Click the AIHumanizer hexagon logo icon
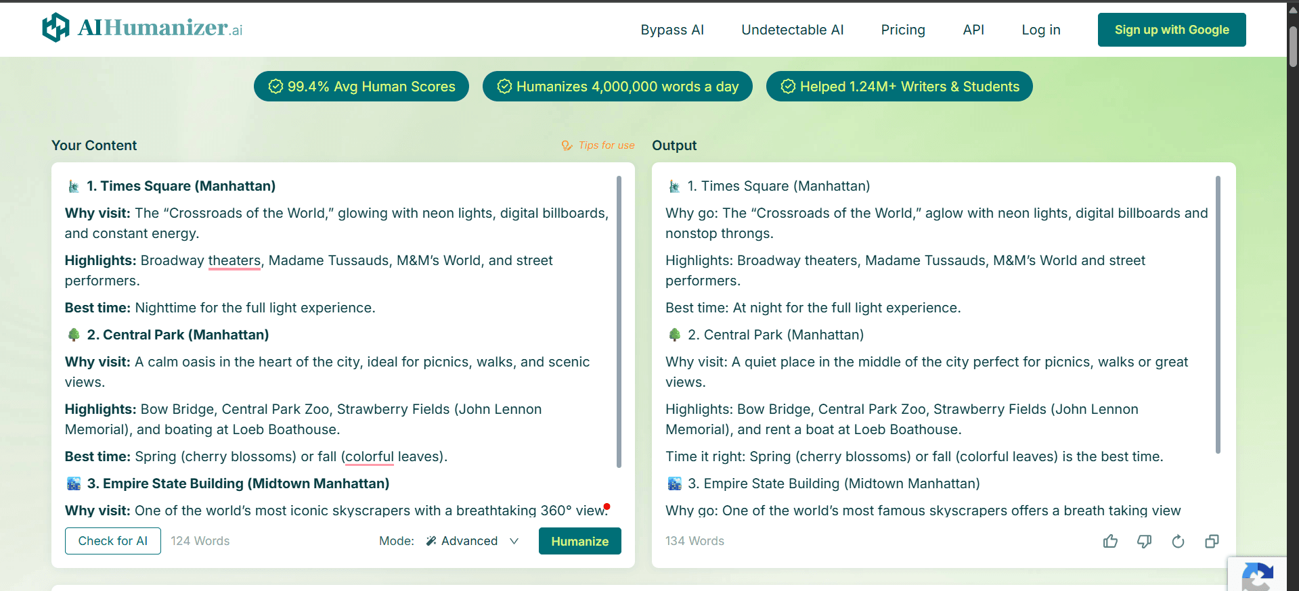Image resolution: width=1299 pixels, height=591 pixels. (x=56, y=28)
